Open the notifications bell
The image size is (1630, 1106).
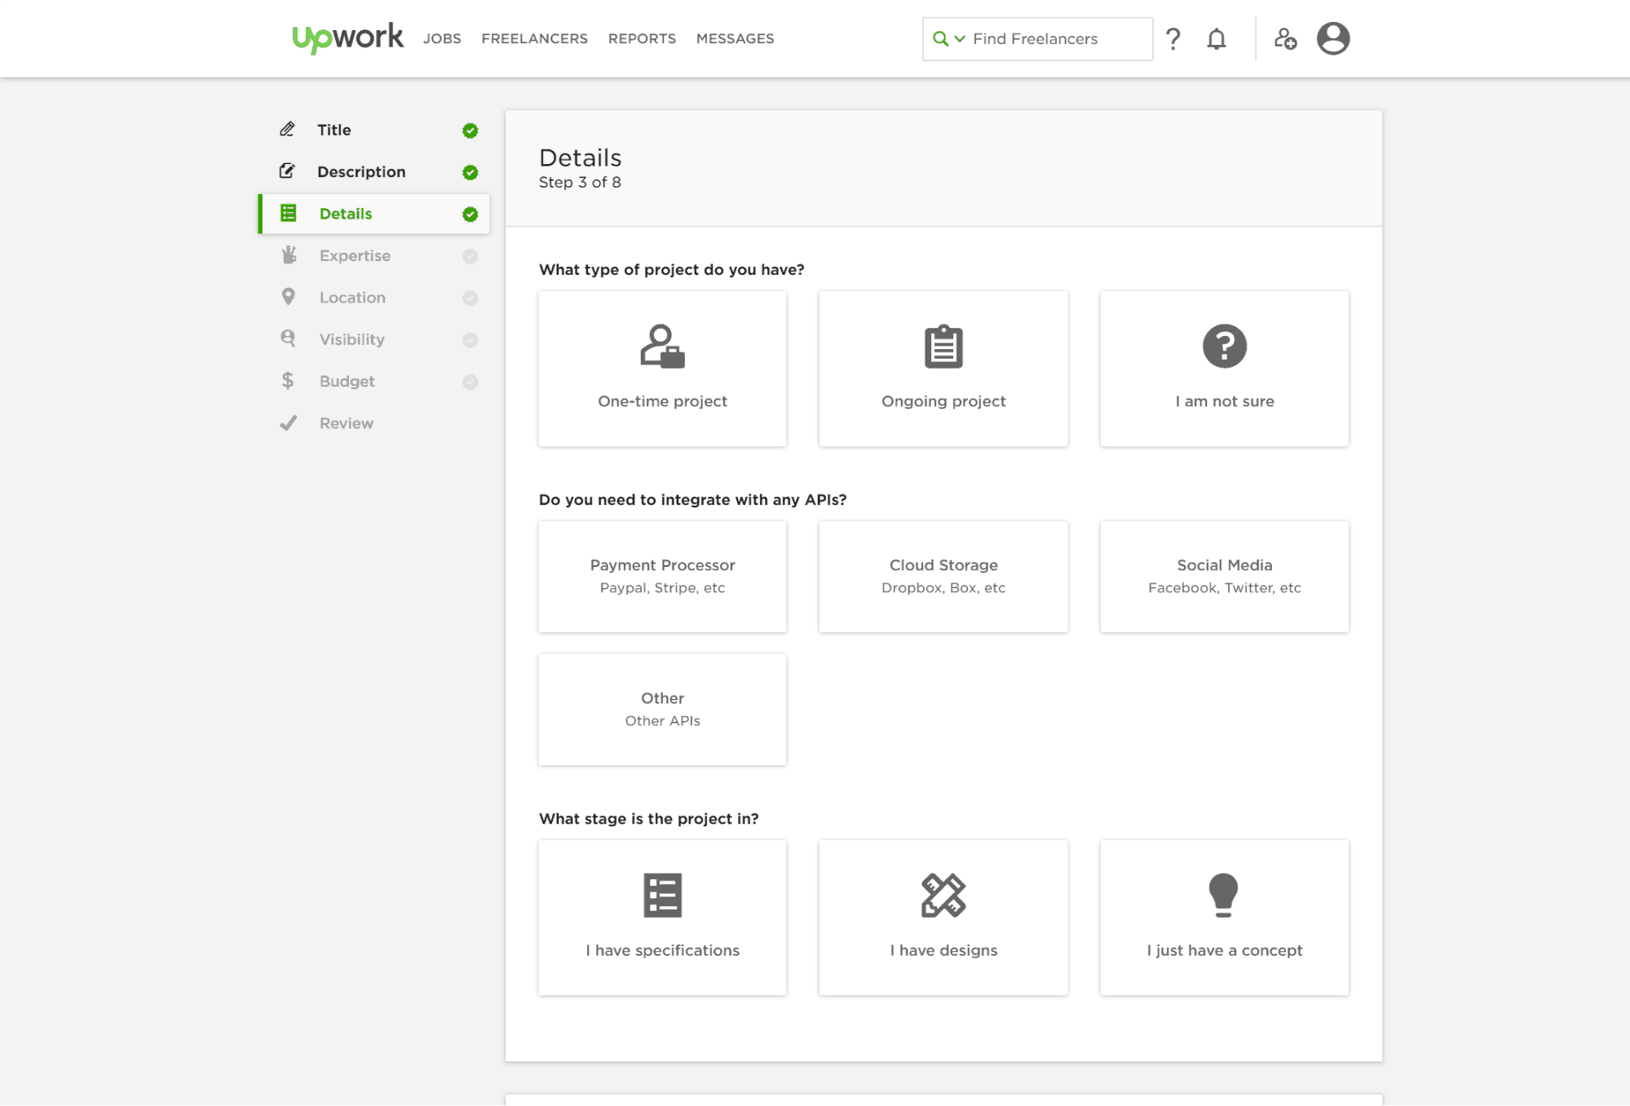pos(1216,38)
